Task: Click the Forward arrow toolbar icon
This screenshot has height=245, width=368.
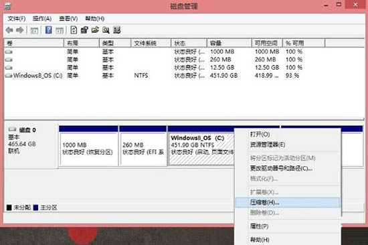Action: [19, 30]
